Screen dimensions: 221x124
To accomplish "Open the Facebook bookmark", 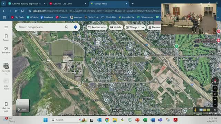I will point(47,17).
